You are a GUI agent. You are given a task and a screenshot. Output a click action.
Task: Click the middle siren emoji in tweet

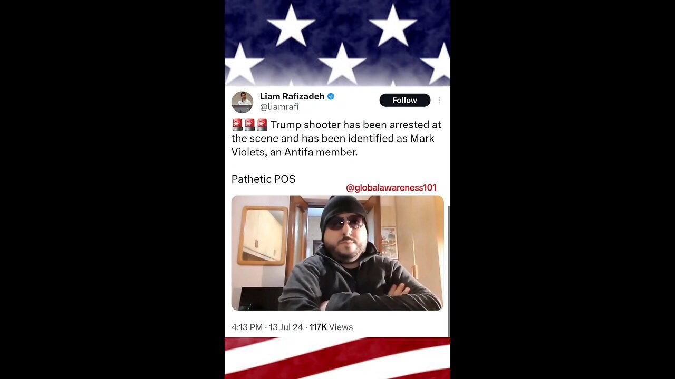(x=249, y=125)
